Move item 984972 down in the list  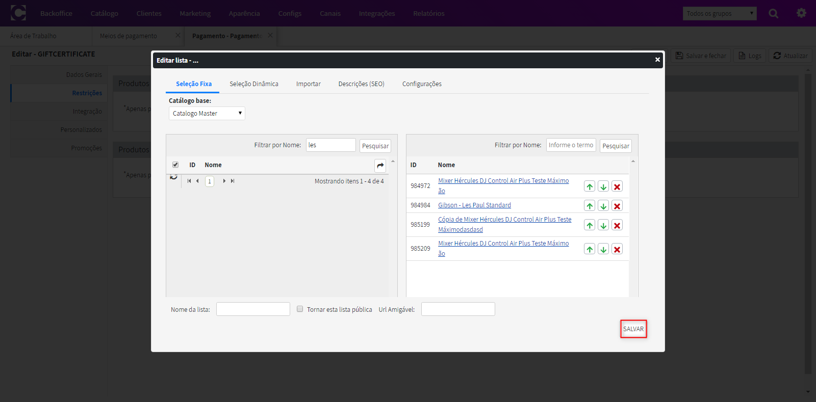(603, 186)
